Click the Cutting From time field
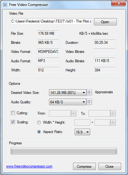Image resolution: width=128 pixels, height=175 pixels. pos(60,113)
